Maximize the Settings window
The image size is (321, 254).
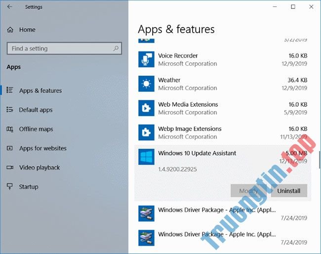[x=293, y=7]
